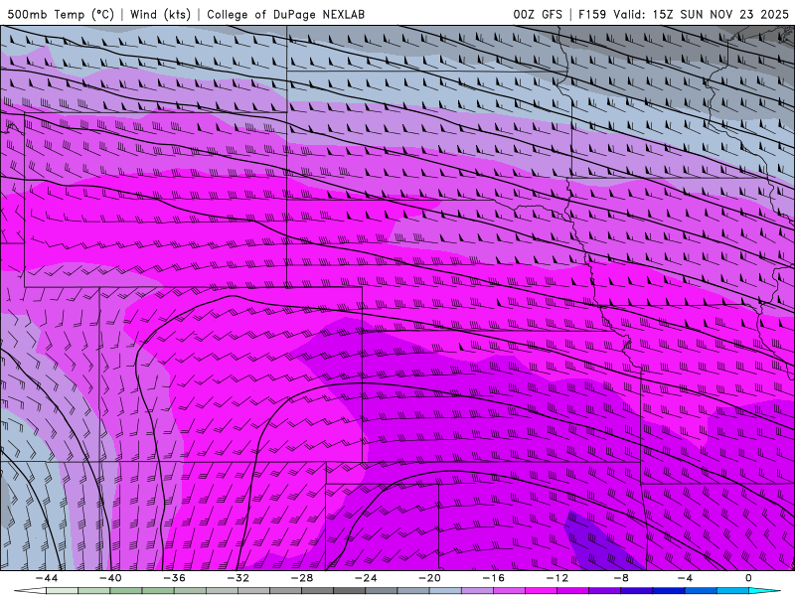This screenshot has width=795, height=596.
Task: Click the -8 label on the temperature scale
Action: pos(620,578)
